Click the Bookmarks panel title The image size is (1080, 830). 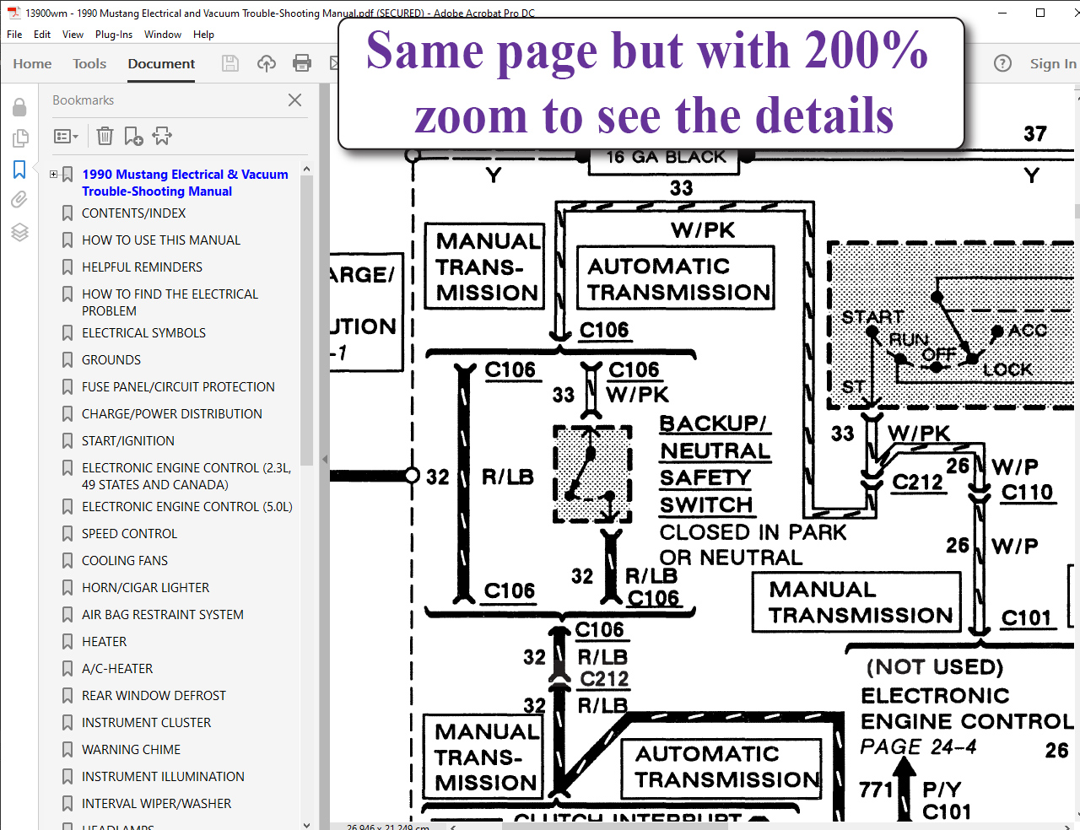(83, 100)
